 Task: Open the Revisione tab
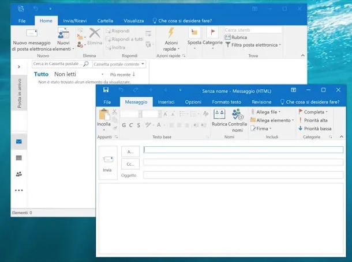tap(261, 102)
